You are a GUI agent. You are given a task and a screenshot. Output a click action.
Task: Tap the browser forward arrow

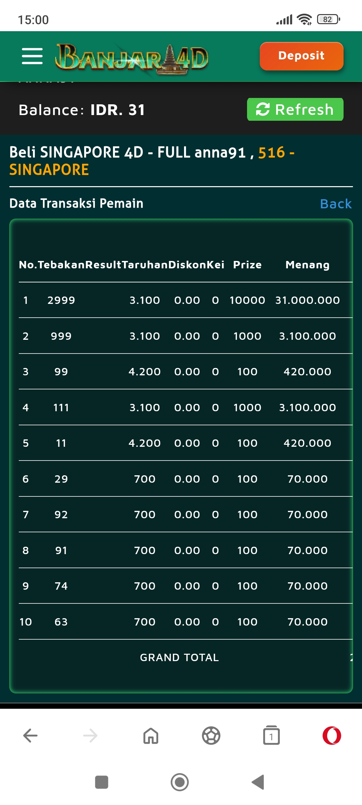90,736
